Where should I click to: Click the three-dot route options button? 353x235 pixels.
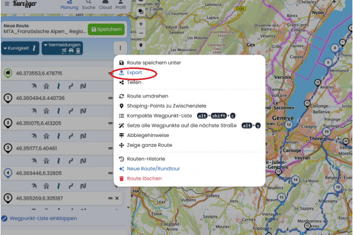click(x=120, y=48)
